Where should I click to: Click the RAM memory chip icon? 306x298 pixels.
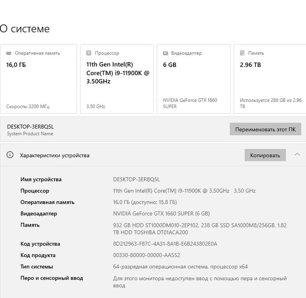(x=9, y=53)
